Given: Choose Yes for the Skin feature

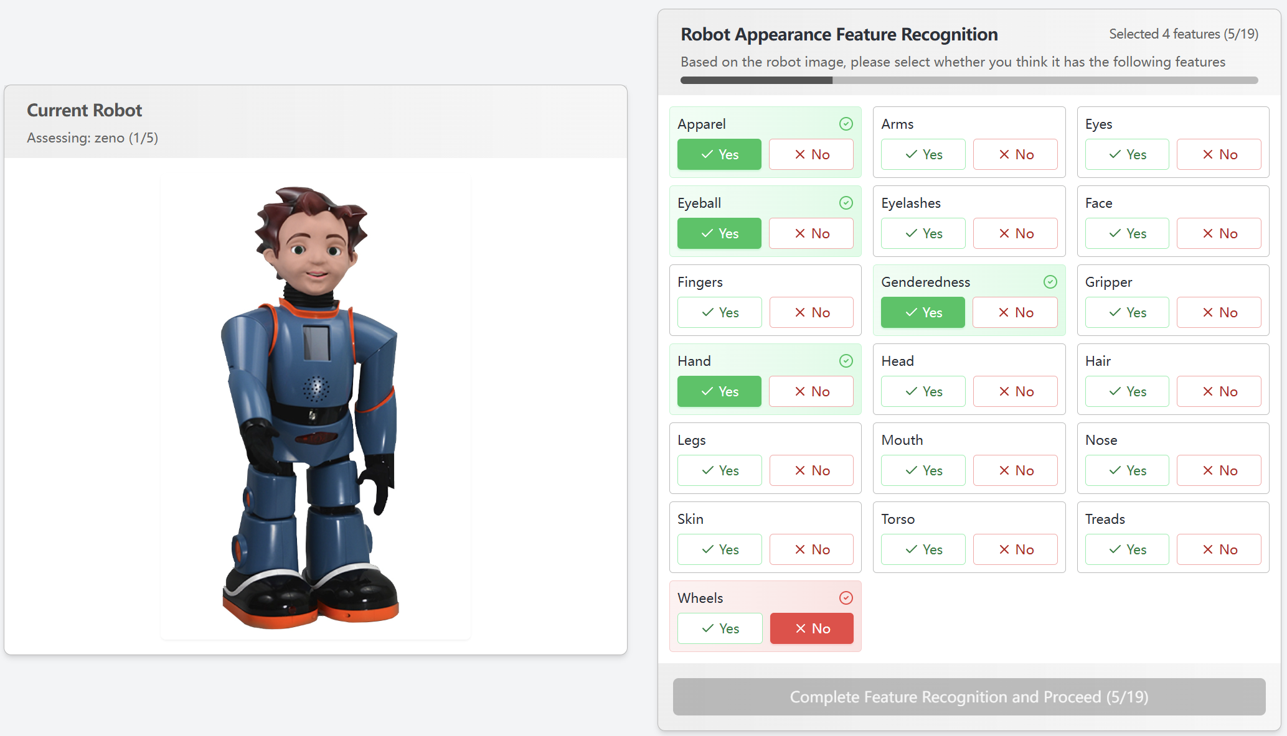Looking at the screenshot, I should [x=719, y=549].
